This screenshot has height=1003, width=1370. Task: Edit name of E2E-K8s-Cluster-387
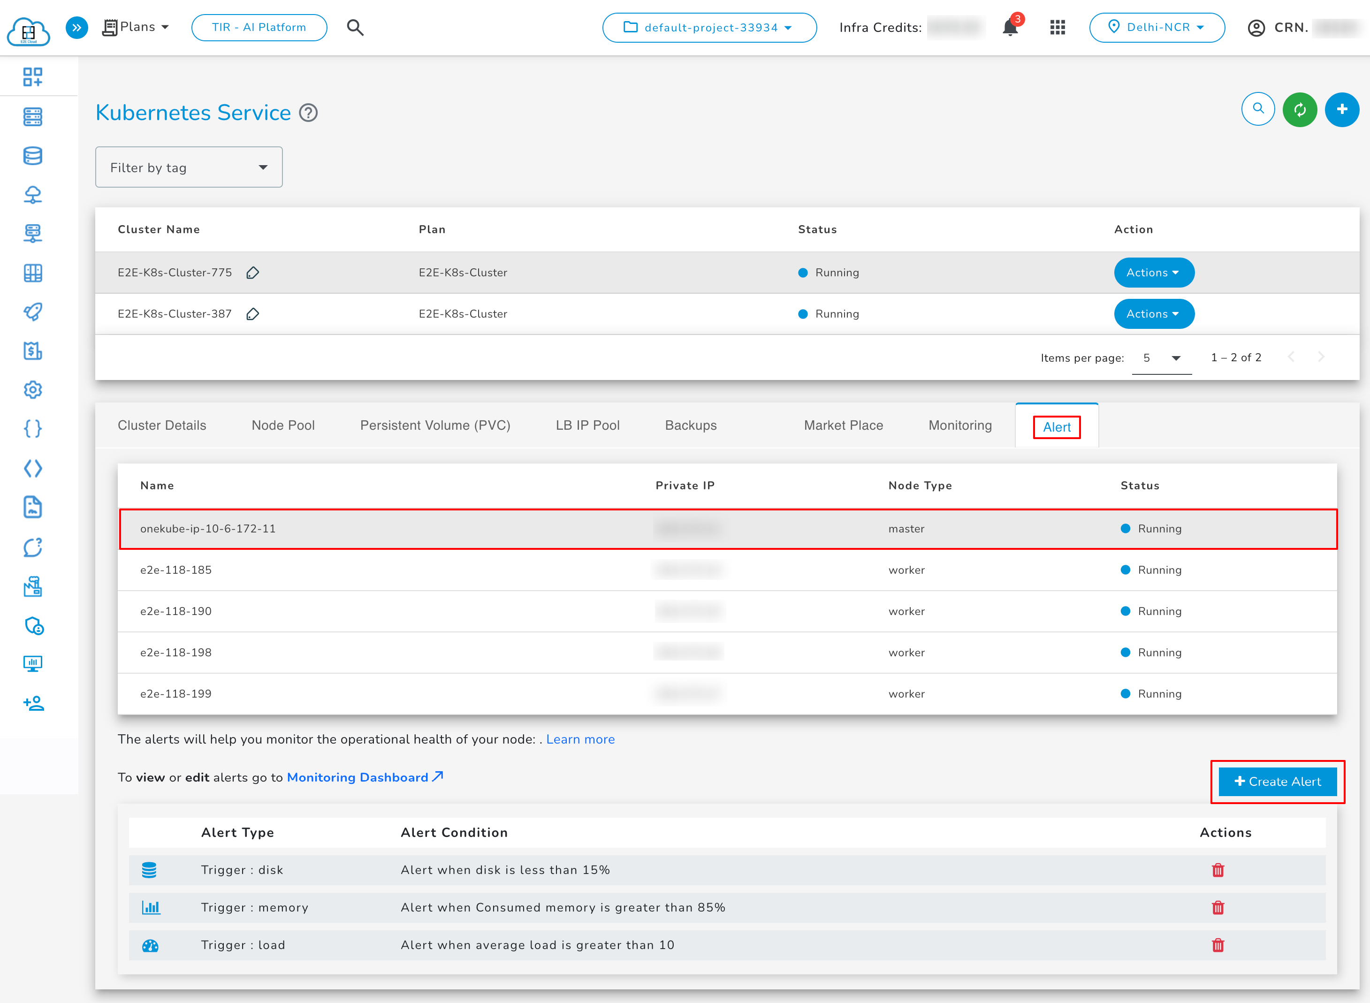[x=253, y=314]
